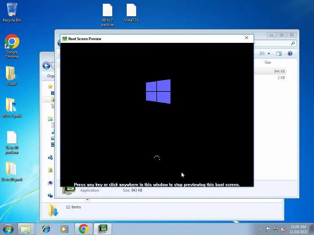This screenshot has width=314, height=235.
Task: Select the Vista7 folder on the desktop
Action: click(x=12, y=76)
